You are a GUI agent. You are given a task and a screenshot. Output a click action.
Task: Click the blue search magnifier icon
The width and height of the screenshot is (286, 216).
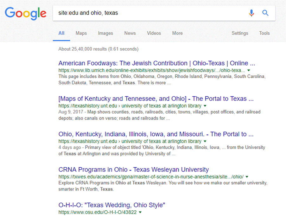click(265, 13)
